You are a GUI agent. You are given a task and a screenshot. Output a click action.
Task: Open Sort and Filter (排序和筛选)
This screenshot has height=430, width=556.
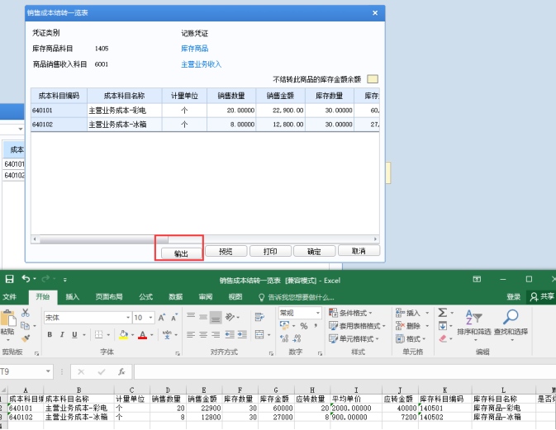(474, 326)
